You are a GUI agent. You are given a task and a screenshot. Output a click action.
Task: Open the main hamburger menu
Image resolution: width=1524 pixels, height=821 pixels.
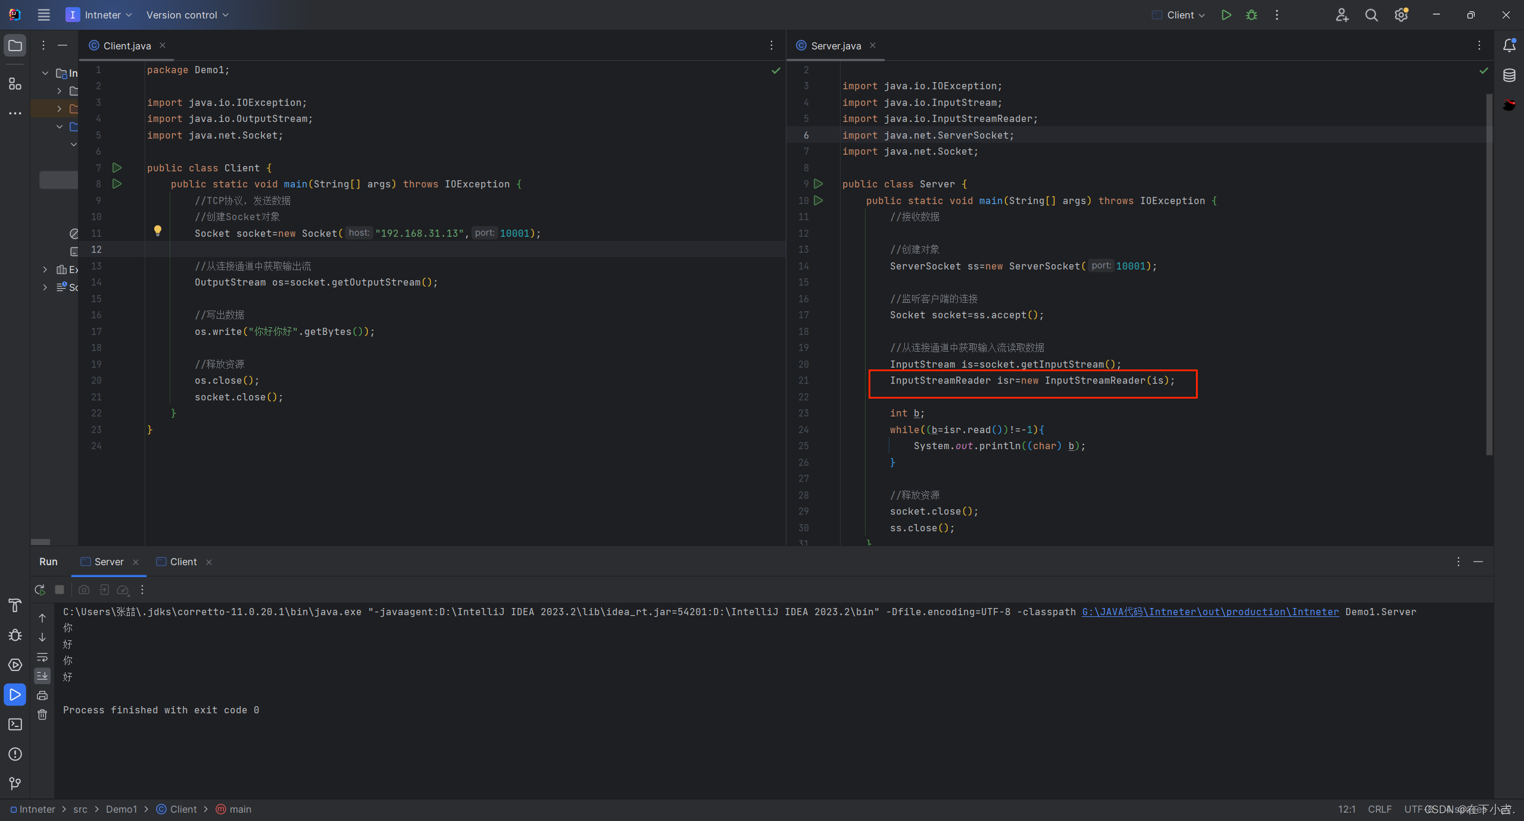[x=43, y=15]
